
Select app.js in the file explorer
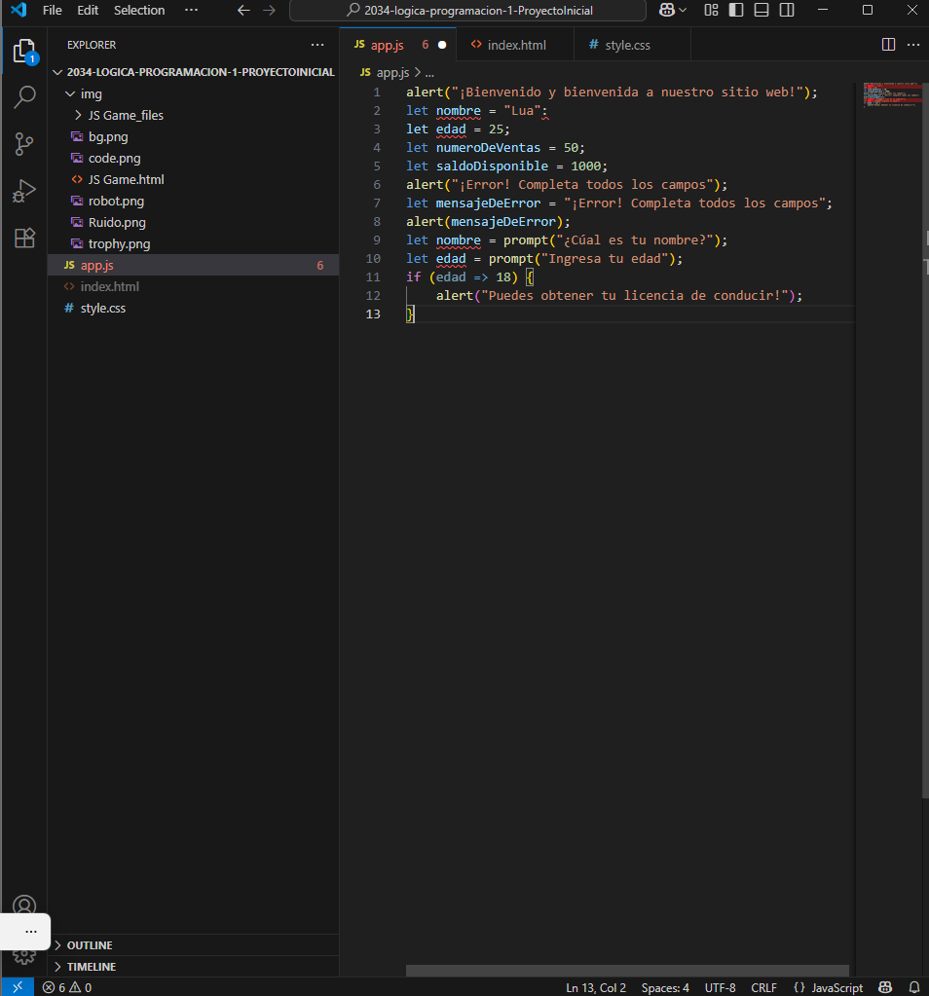point(194,265)
